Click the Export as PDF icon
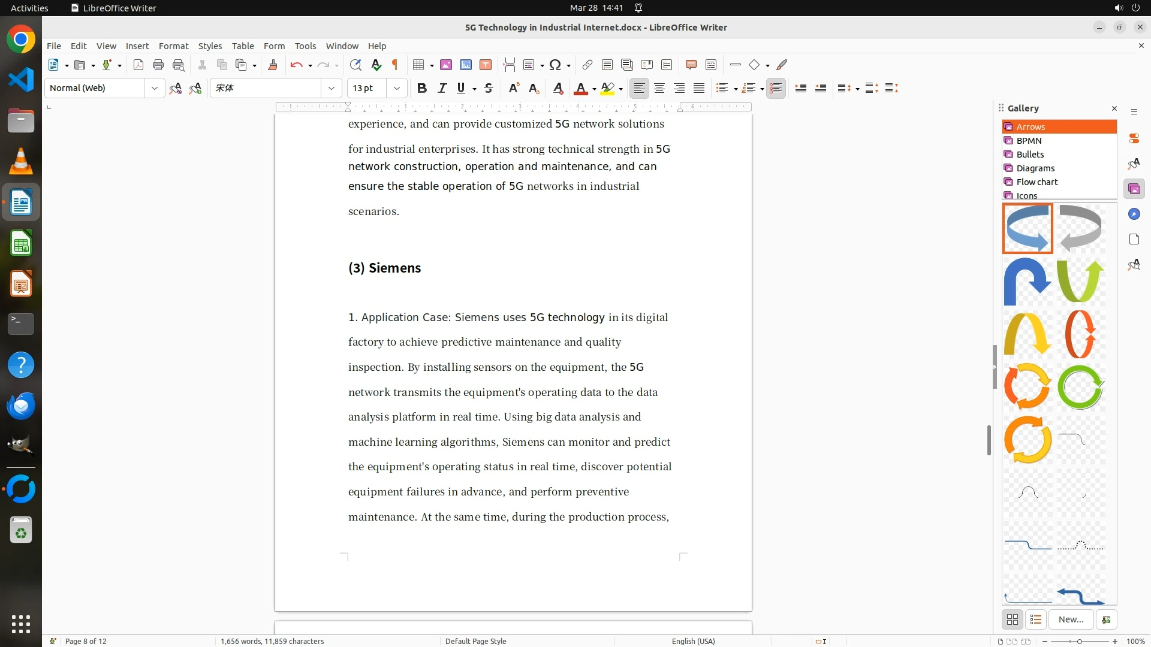This screenshot has height=647, width=1151. 138,65
